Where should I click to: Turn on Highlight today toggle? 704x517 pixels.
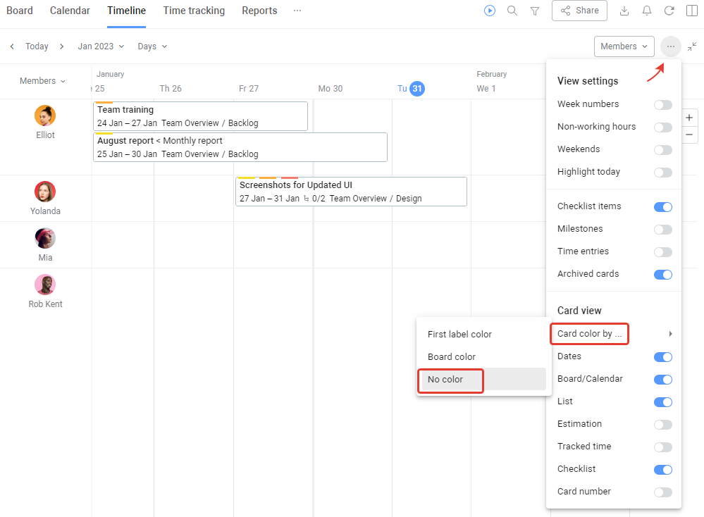(x=662, y=173)
